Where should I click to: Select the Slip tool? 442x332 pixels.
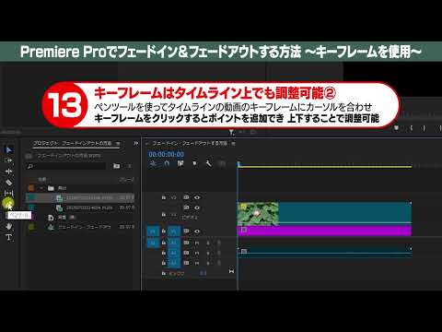8,193
